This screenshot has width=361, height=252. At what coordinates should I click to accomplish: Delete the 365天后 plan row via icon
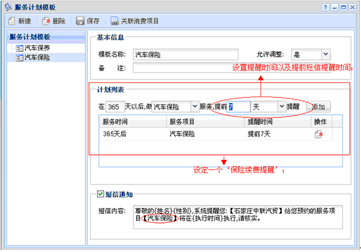tap(319, 134)
